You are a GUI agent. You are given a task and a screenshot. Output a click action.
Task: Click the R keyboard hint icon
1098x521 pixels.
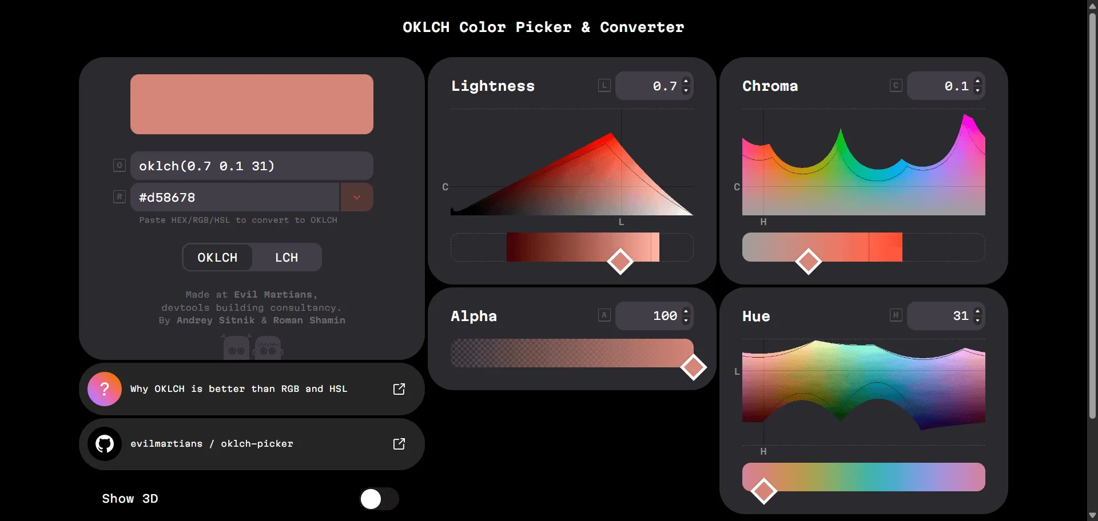tap(119, 197)
